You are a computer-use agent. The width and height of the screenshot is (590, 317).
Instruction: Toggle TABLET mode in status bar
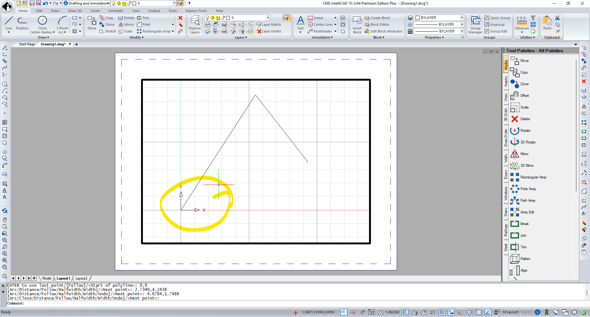(x=526, y=312)
